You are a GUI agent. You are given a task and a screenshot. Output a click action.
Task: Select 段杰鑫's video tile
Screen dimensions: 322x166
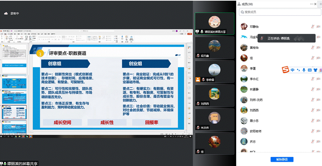(214, 47)
